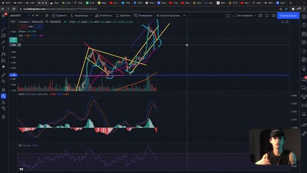Toggle magnet mode for drawings

(x=3, y=90)
